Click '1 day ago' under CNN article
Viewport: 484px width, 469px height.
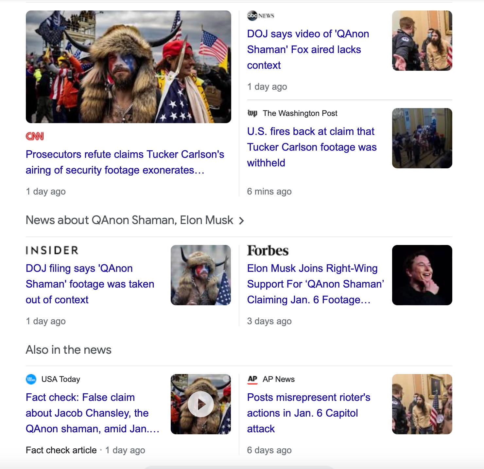click(x=46, y=192)
